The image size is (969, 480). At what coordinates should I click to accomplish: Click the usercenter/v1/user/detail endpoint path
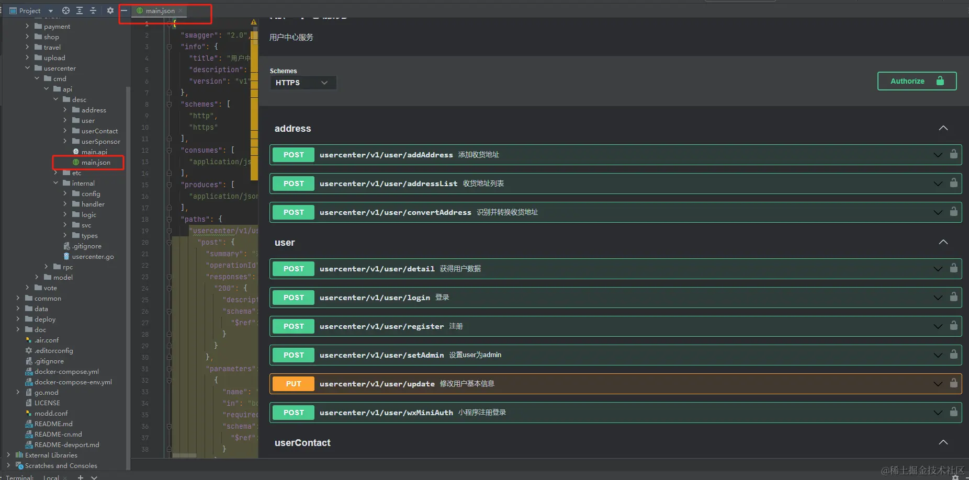point(377,269)
